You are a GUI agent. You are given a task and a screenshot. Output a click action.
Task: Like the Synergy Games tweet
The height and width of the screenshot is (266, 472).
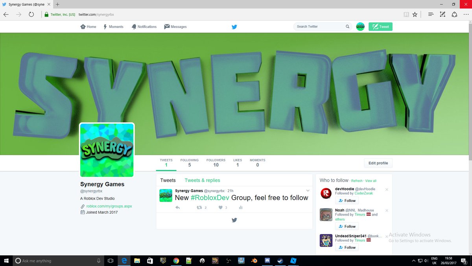[x=221, y=207]
